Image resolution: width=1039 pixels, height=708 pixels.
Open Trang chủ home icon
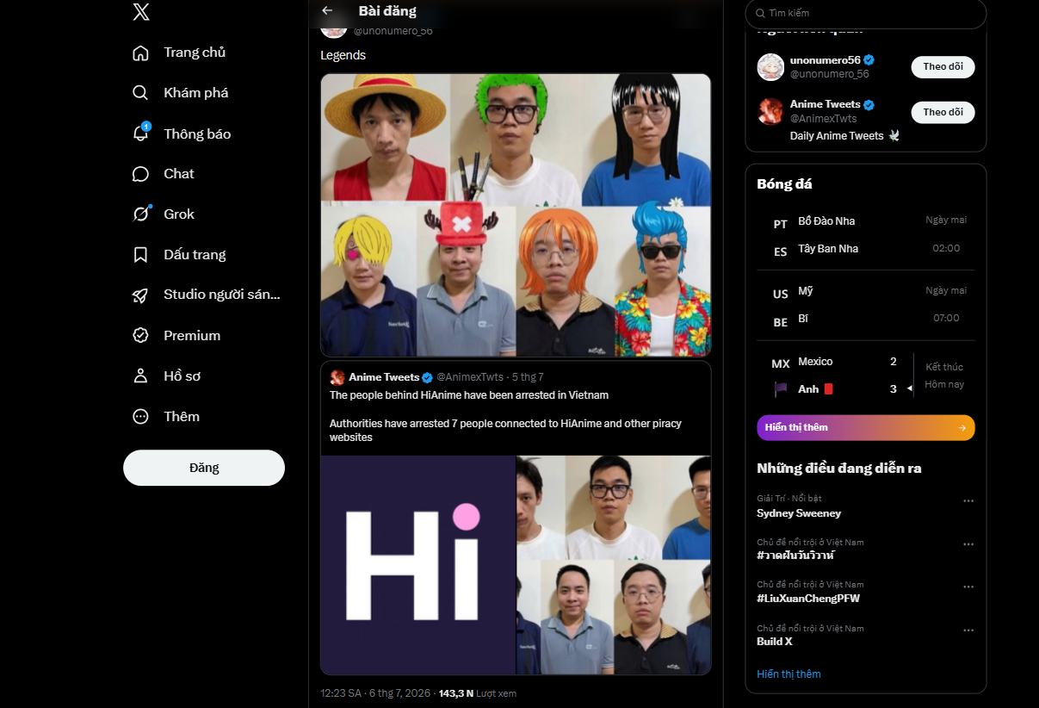tap(141, 53)
